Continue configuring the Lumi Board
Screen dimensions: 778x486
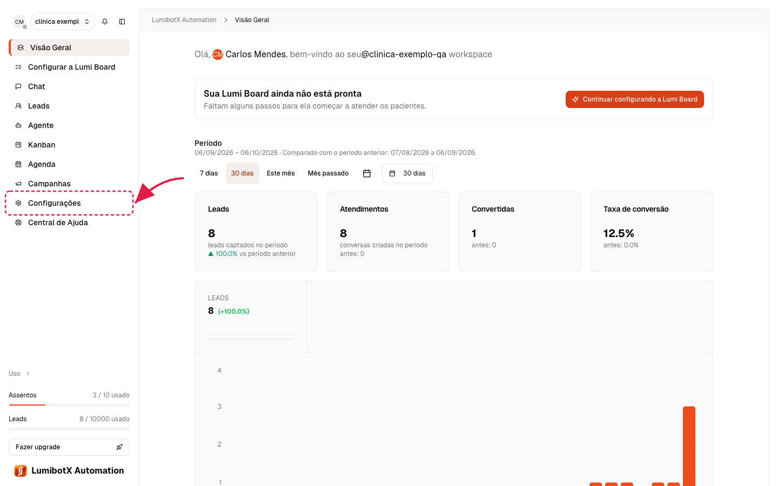click(635, 99)
